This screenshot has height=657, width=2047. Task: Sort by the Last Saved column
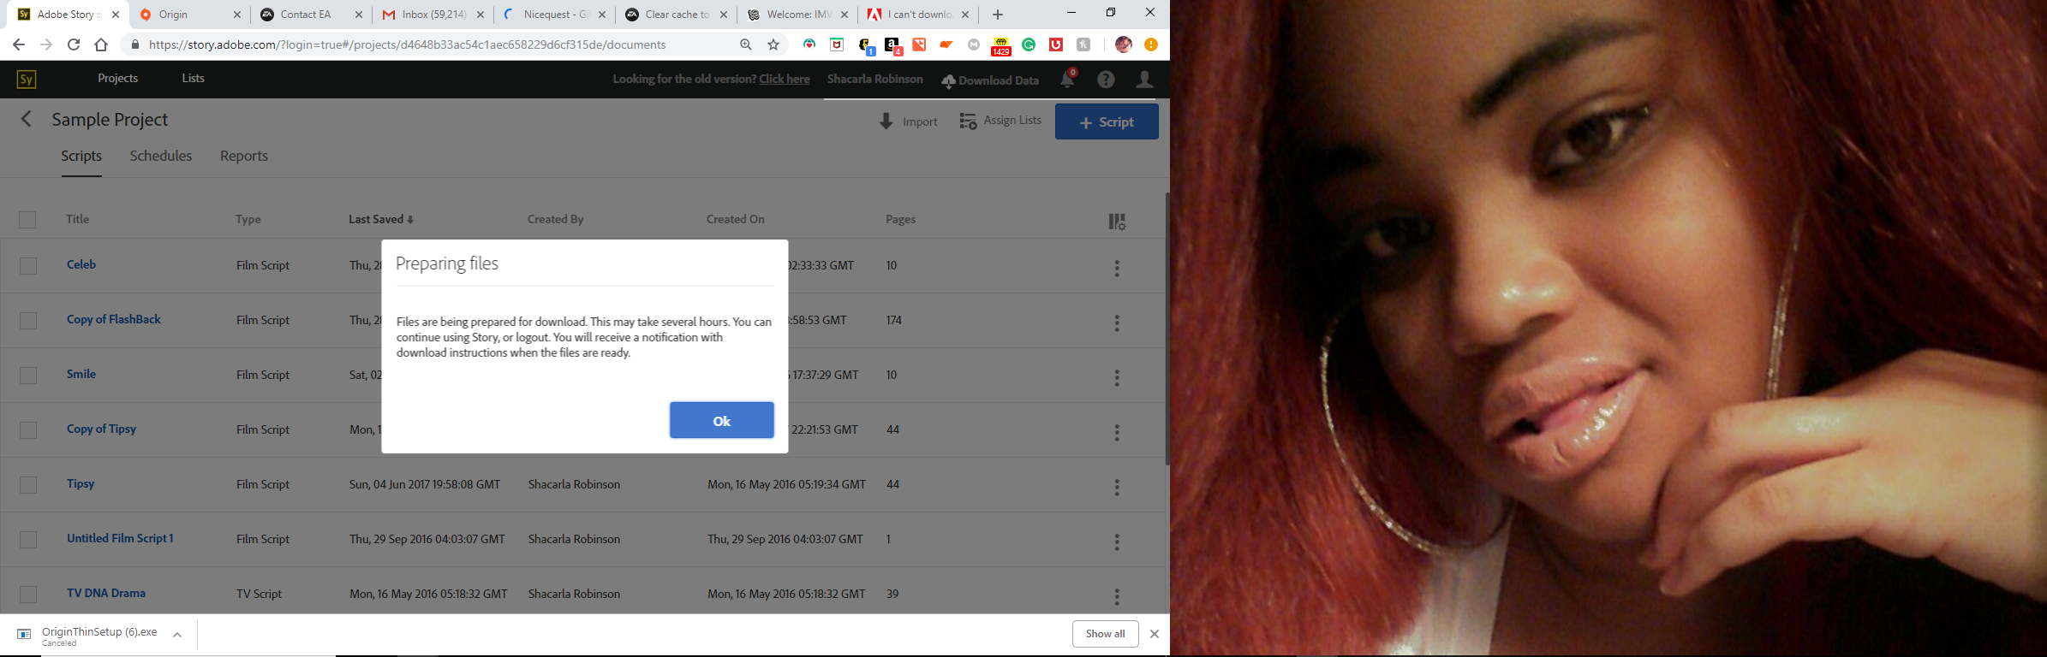tap(381, 219)
